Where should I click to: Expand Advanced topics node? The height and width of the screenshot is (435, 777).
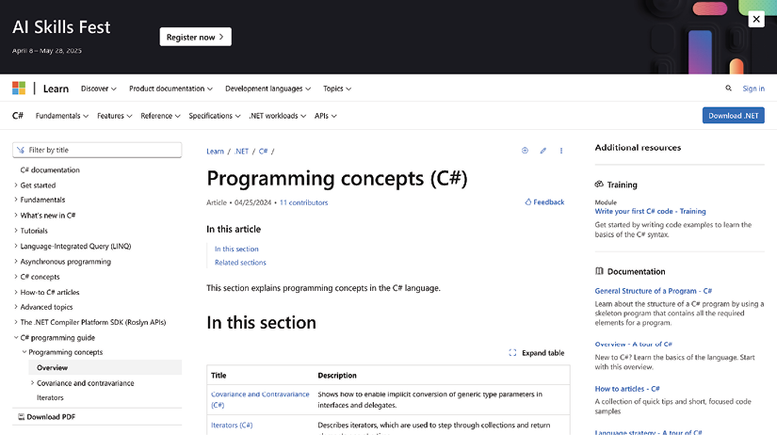[x=16, y=307]
